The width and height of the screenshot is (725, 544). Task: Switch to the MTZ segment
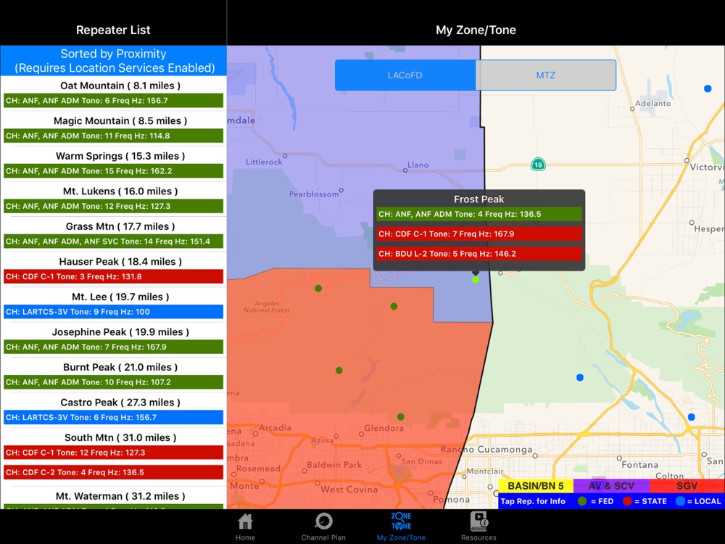pos(545,75)
